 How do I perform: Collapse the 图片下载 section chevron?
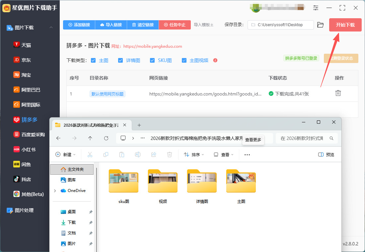51,28
